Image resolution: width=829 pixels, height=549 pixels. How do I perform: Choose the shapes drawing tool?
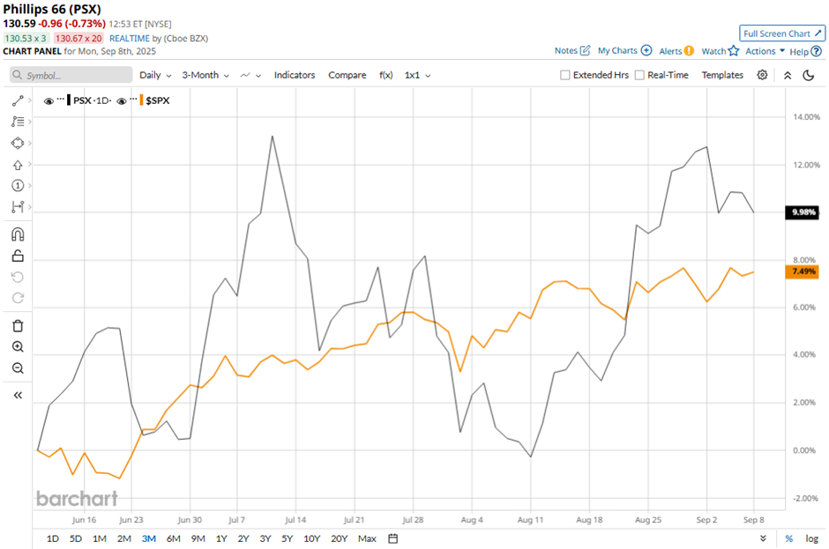(x=18, y=143)
